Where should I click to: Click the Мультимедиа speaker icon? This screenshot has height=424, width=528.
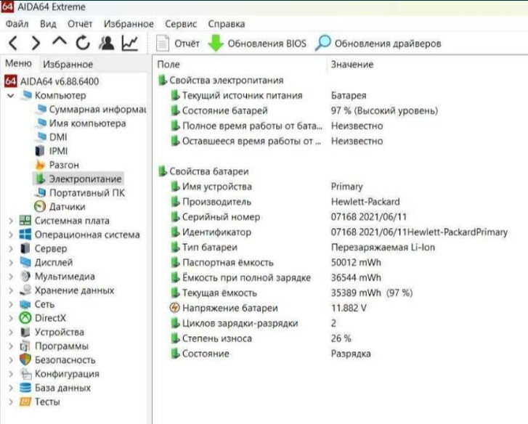25,276
